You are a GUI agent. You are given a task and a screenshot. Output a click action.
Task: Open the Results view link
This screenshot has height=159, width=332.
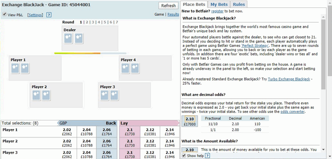173,15
